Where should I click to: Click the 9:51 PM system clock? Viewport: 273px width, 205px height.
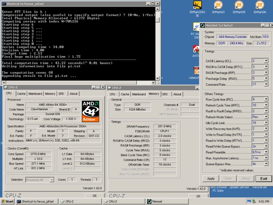(264, 201)
